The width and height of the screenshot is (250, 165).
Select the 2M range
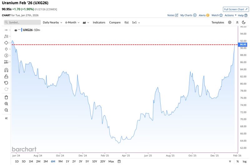click(38, 161)
